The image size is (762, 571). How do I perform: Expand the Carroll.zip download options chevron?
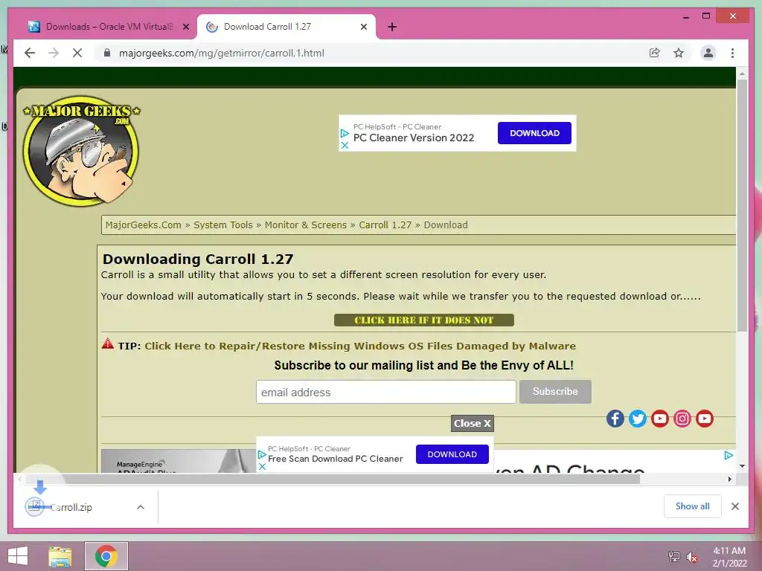click(x=141, y=507)
